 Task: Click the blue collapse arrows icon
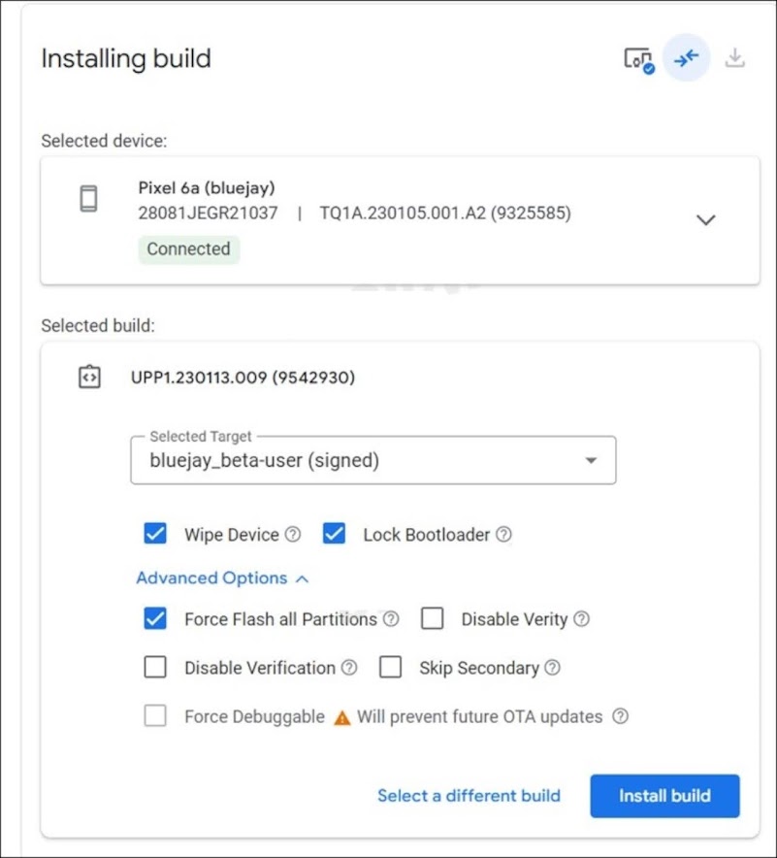pos(687,58)
